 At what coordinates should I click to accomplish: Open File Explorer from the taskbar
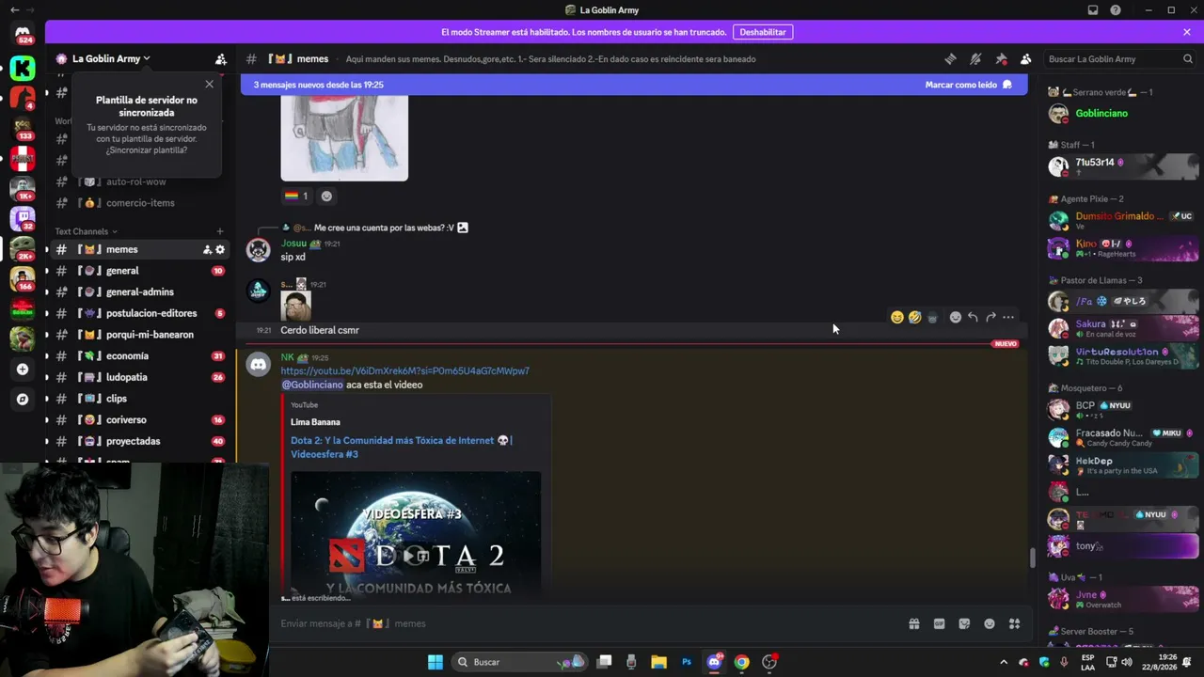(x=658, y=662)
